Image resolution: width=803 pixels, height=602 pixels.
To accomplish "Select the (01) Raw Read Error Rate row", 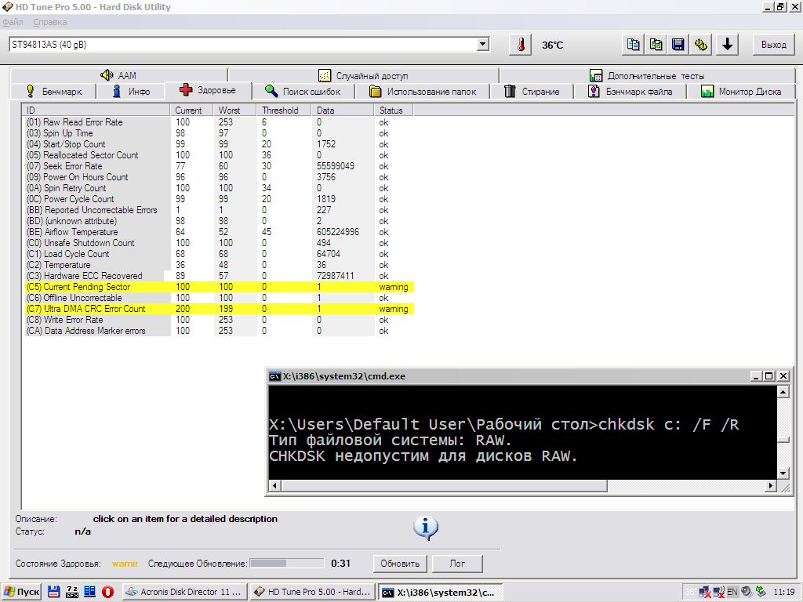I will point(220,122).
